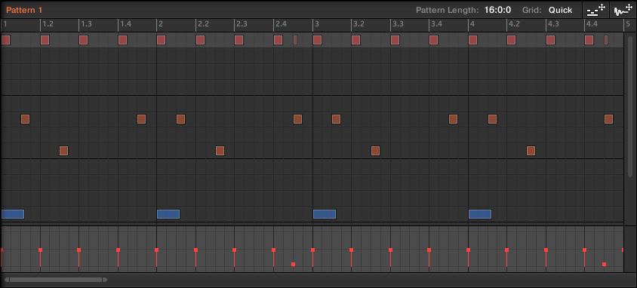Click velocity bar handle at beat 1.2
Screen dimensions: 637x288
coord(40,250)
